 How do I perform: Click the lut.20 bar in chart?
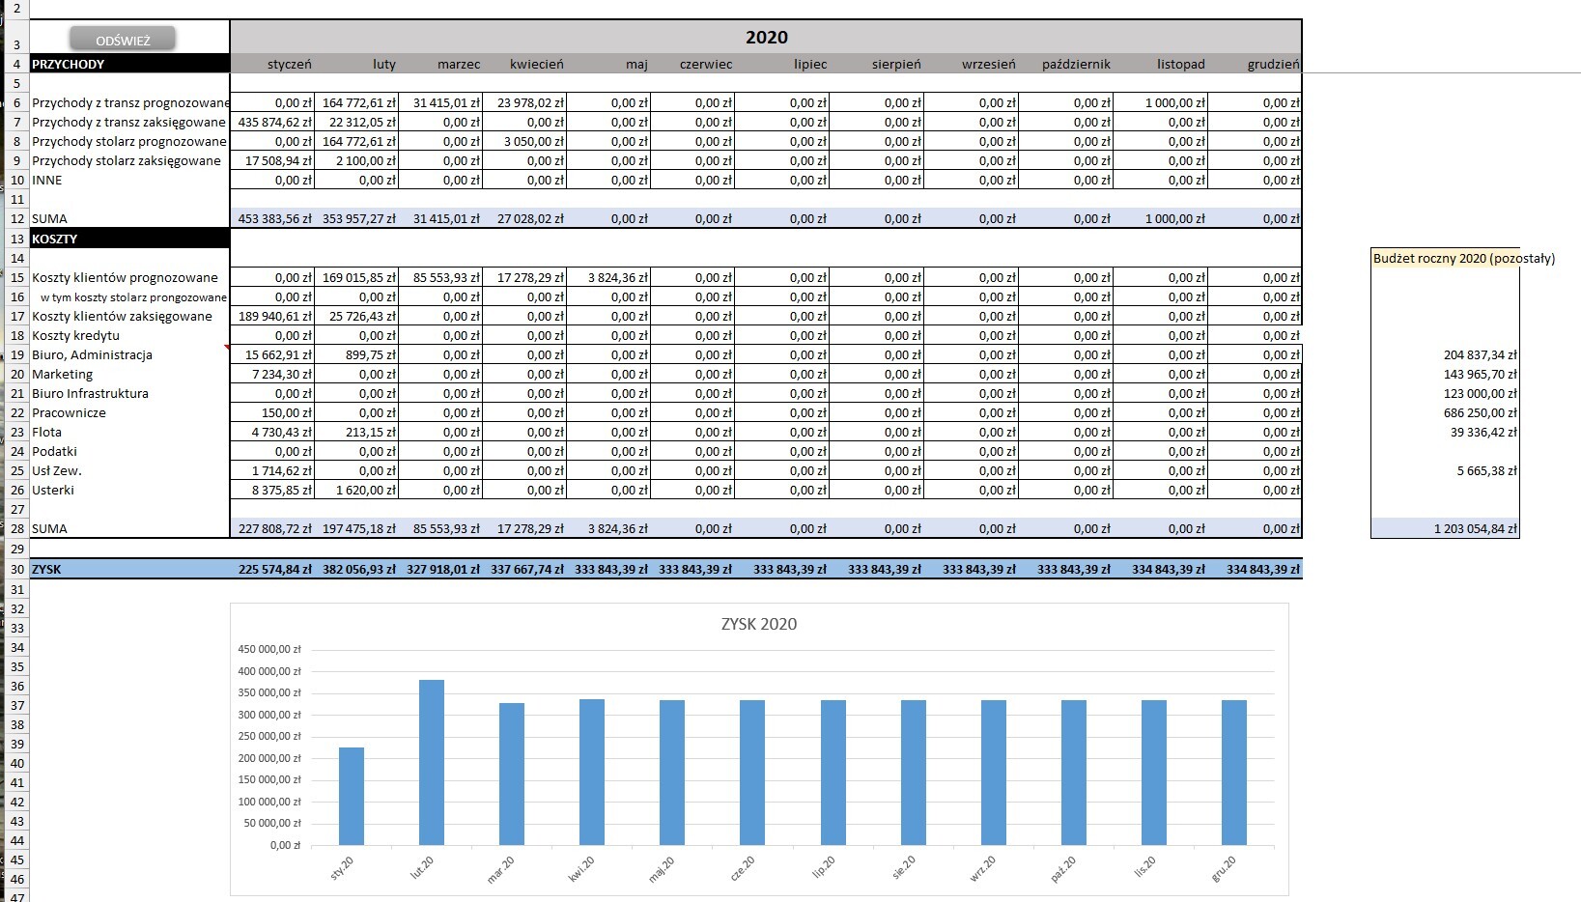(x=432, y=763)
